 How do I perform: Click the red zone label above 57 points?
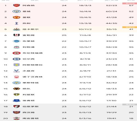[x=130, y=3]
